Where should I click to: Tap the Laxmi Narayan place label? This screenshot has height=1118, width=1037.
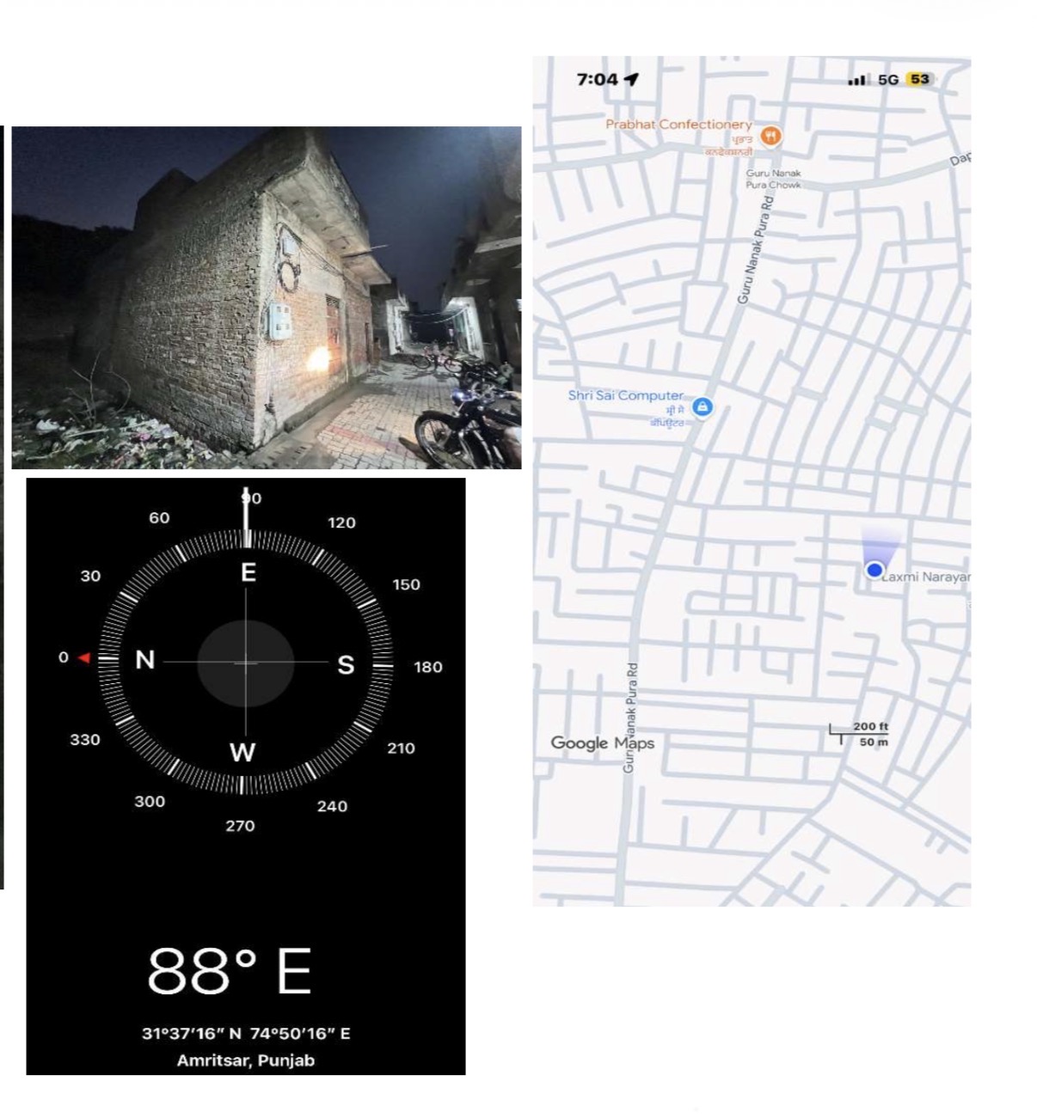click(926, 577)
